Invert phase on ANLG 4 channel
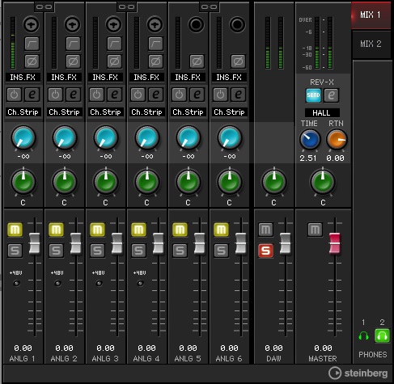The image size is (394, 384). coord(155,61)
